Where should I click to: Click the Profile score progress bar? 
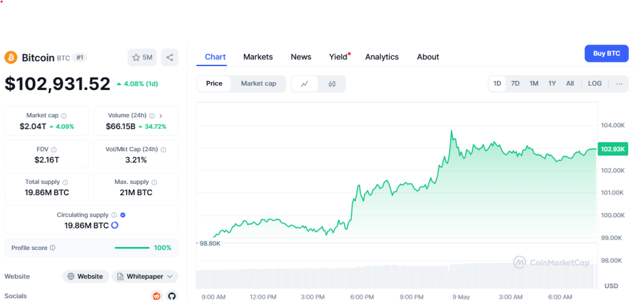[x=132, y=248]
